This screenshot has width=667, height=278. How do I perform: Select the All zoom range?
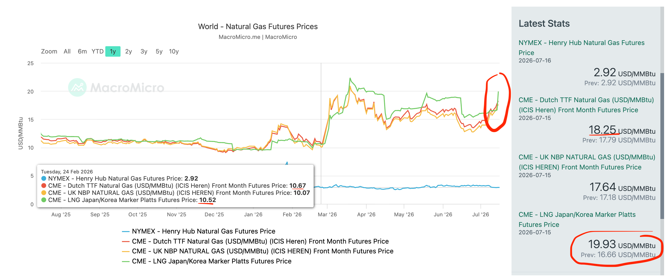point(67,51)
